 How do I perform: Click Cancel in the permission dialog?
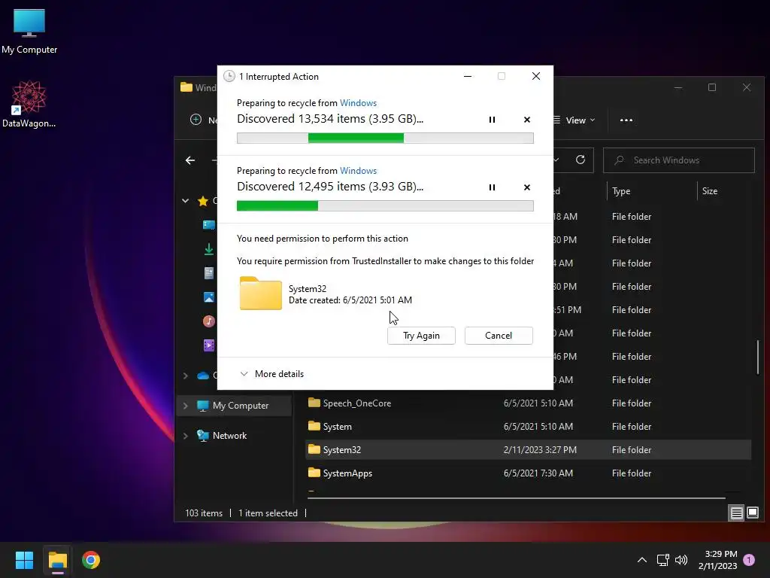499,335
